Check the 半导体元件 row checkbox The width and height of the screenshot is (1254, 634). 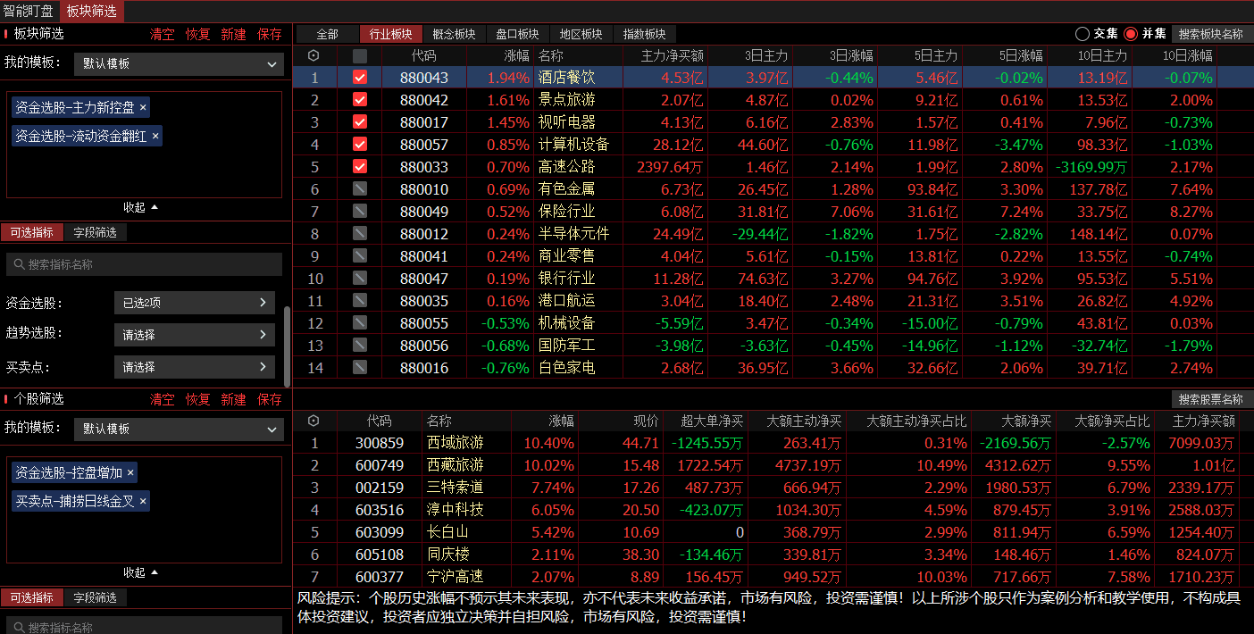[x=360, y=233]
